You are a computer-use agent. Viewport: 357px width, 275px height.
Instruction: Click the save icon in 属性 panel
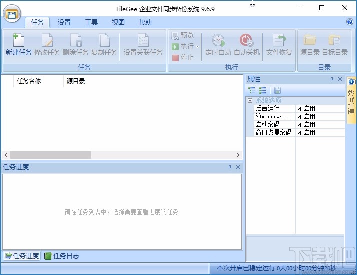click(277, 90)
